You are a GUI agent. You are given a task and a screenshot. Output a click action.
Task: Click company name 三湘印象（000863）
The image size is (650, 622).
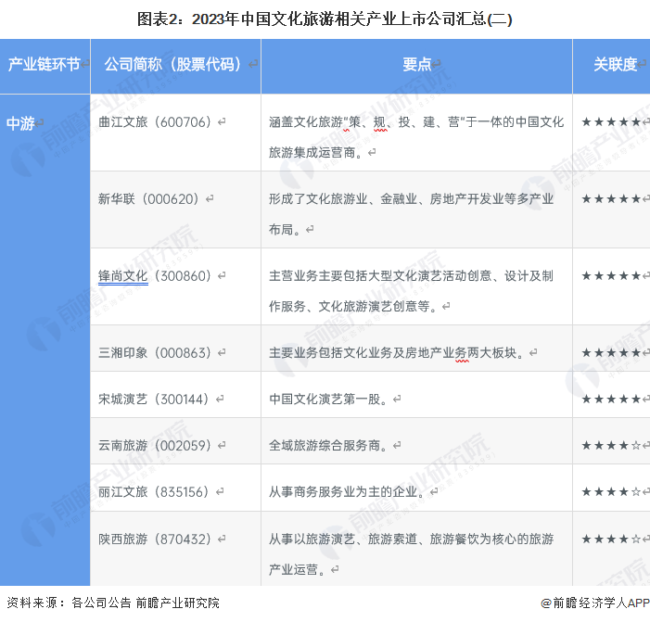click(x=155, y=353)
